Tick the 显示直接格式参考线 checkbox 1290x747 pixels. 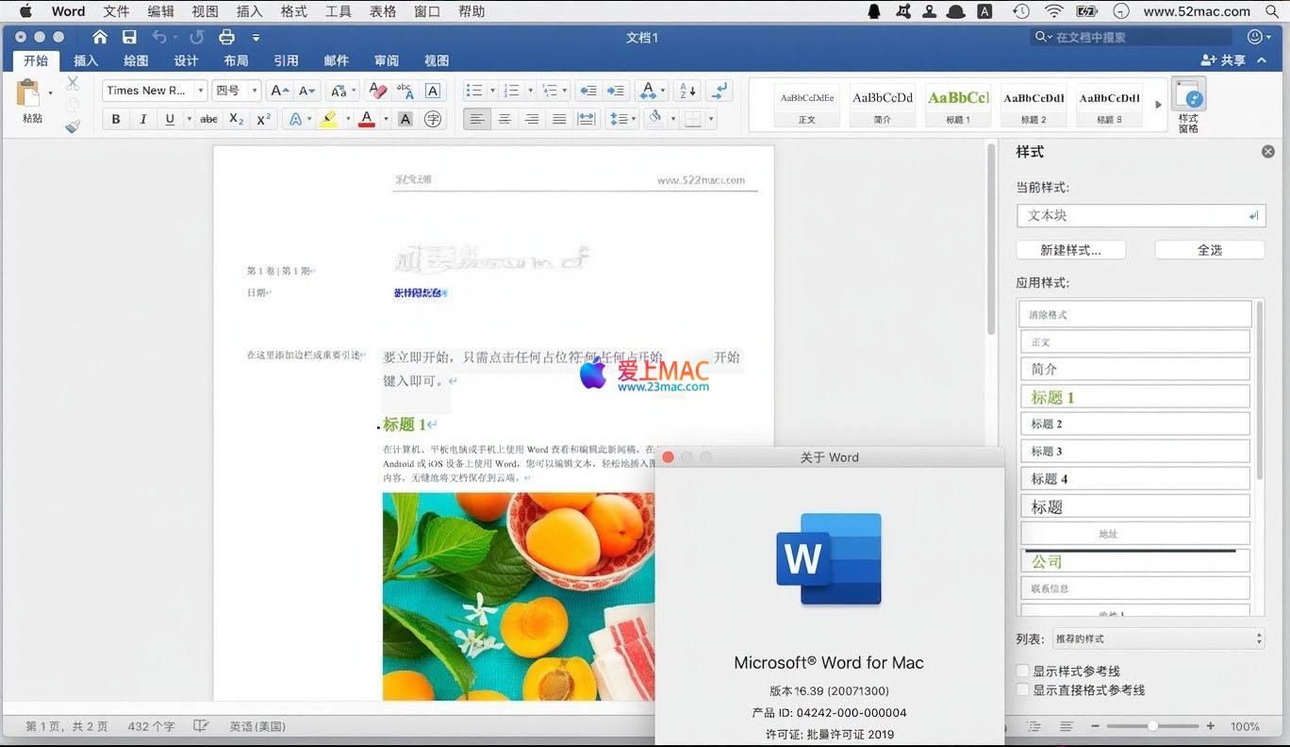1023,689
